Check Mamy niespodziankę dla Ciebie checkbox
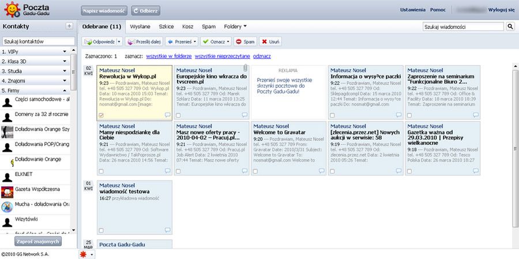Viewport: 519px width, 259px height. pyautogui.click(x=101, y=171)
